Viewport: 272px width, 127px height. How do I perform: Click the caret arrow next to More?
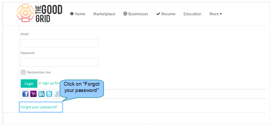pyautogui.click(x=221, y=14)
